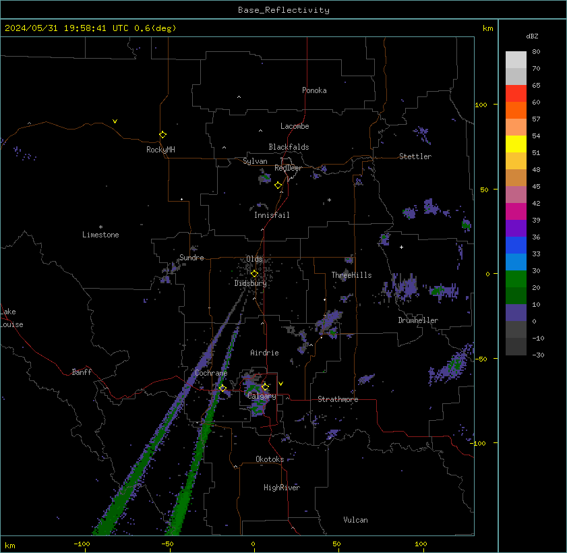Select the yellow diamond marker under Cochrane

(x=222, y=388)
